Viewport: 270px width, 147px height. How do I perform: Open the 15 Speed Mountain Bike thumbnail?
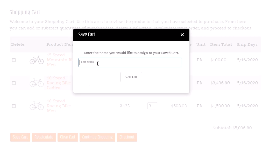click(x=37, y=60)
